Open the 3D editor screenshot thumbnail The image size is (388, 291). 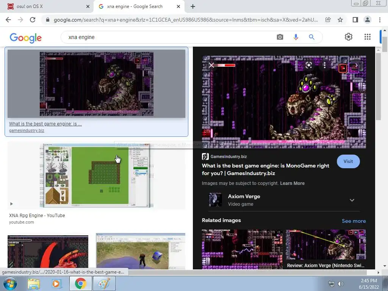[141, 251]
